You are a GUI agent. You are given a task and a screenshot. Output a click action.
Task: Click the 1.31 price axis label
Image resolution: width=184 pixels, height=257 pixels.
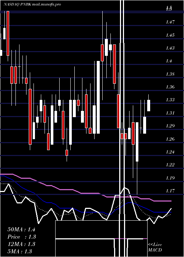170,113
